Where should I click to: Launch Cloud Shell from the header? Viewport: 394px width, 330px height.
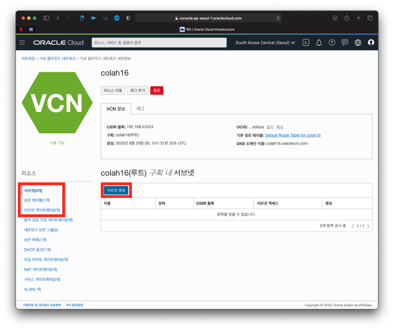[306, 43]
